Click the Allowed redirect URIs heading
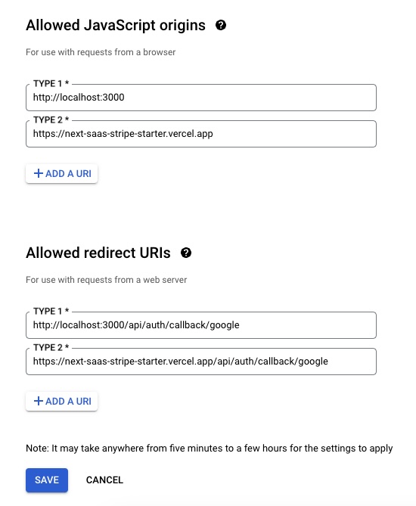Viewport: 416px width, 506px height. [98, 253]
